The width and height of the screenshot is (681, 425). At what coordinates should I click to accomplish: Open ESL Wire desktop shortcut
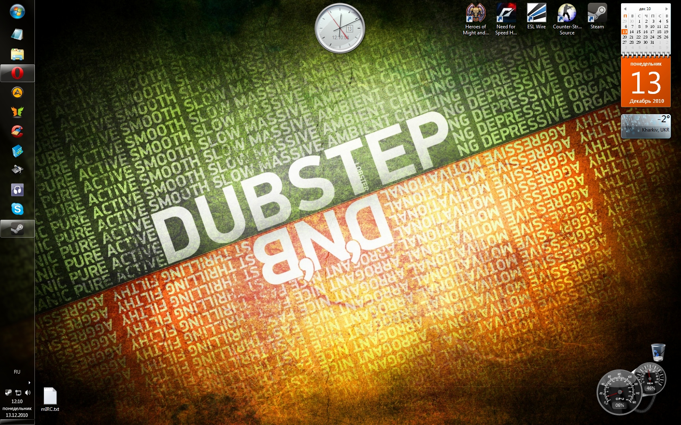pyautogui.click(x=536, y=16)
